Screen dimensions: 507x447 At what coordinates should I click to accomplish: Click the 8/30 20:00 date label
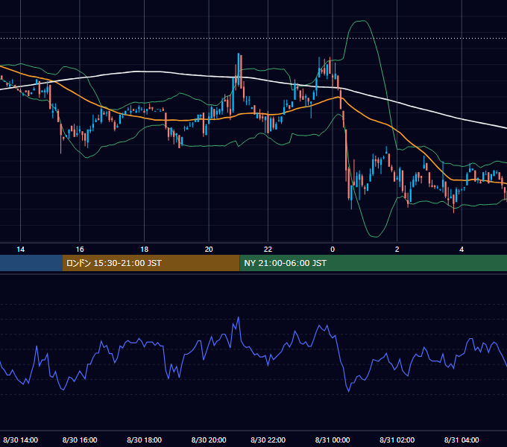pos(209,440)
